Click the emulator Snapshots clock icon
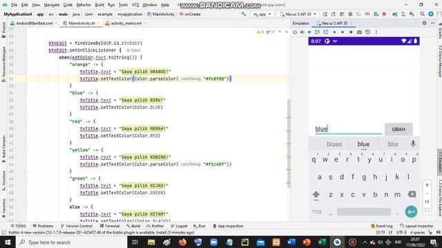Image resolution: width=442 pixels, height=248 pixels. click(368, 32)
